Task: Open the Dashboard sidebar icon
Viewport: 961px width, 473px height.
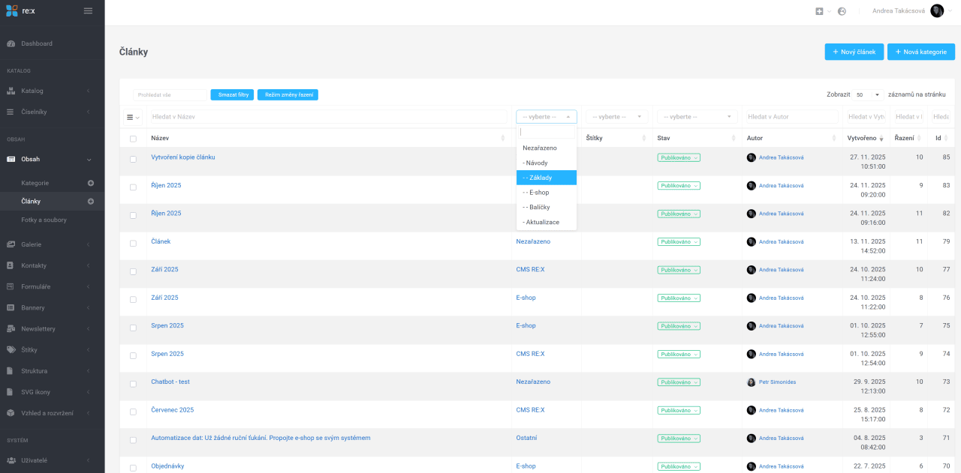Action: click(x=11, y=43)
